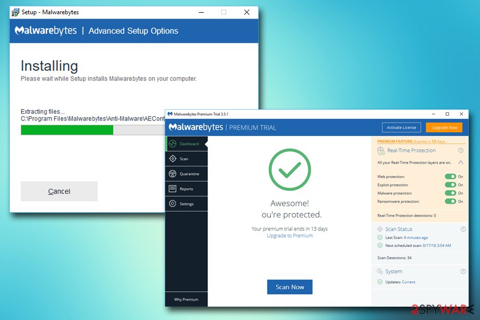Cancel the Malwarebytes setup installation

59,191
